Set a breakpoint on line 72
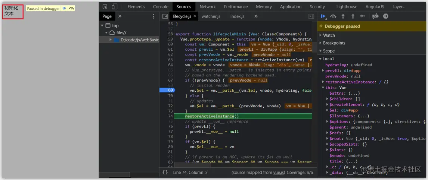Viewport: 428px width, 180px height. point(170,106)
